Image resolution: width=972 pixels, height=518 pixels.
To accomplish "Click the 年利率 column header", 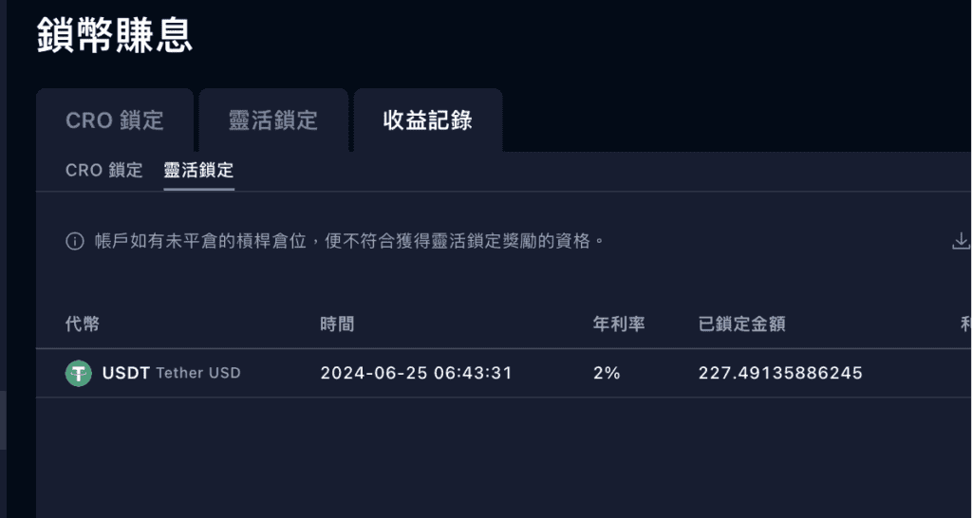I will 619,324.
